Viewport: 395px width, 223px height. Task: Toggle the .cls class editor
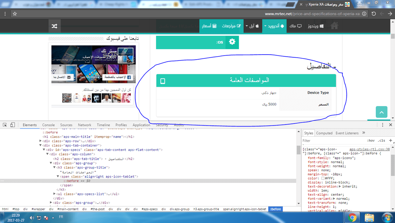pyautogui.click(x=382, y=141)
